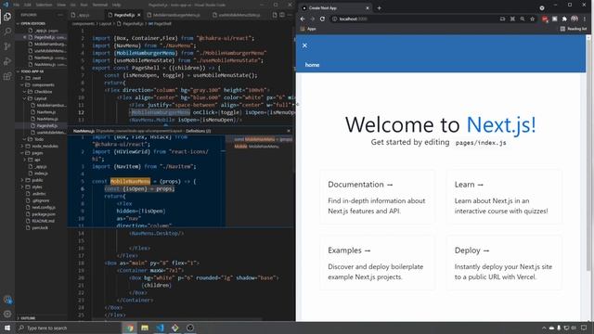Switch to the useMobileMenuState.js editor tab
This screenshot has height=334, width=594.
coord(239,15)
